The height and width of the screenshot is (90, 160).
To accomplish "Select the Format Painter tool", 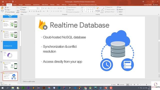I will (x=10, y=12).
